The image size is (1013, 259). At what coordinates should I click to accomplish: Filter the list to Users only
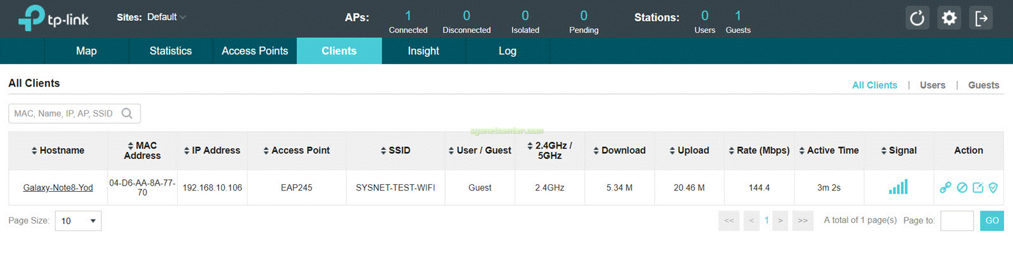[933, 85]
